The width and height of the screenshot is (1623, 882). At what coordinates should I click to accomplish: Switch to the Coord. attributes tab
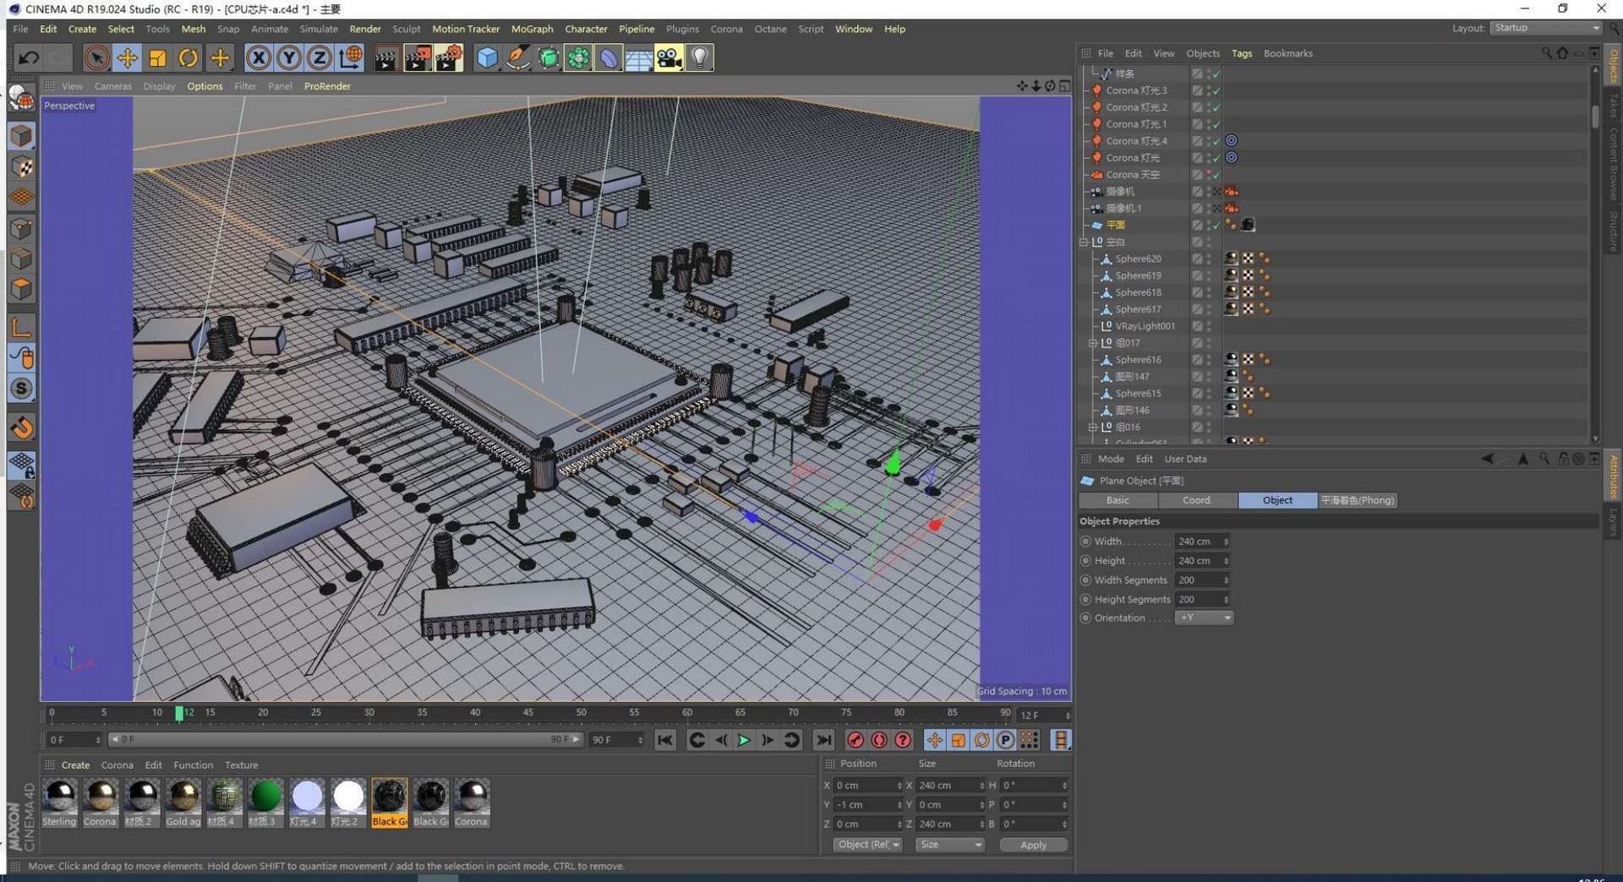[1197, 500]
